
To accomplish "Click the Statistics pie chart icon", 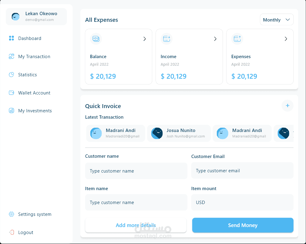I will click(x=12, y=74).
